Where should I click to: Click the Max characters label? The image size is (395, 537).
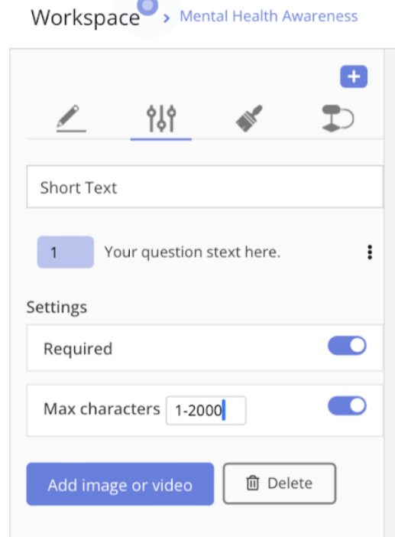pyautogui.click(x=102, y=409)
